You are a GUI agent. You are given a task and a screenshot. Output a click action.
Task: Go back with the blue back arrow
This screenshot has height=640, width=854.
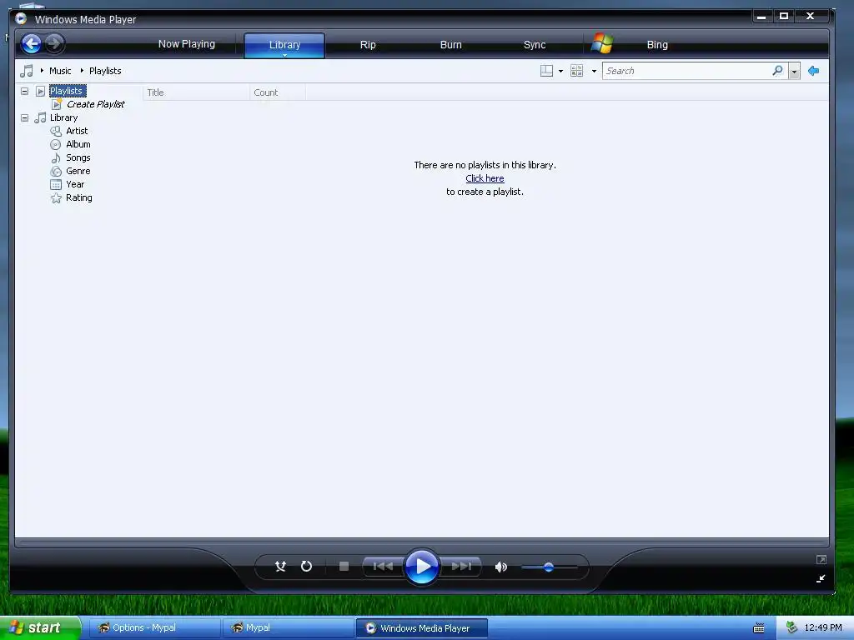[x=32, y=43]
